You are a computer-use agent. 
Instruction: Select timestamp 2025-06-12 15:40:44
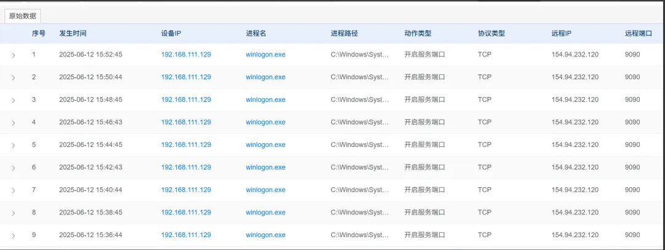(x=91, y=190)
